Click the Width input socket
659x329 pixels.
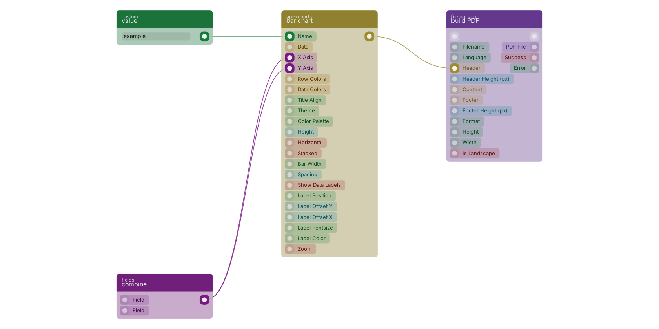tap(455, 143)
